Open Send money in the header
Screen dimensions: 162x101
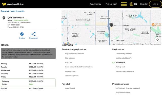pyautogui.click(x=95, y=4)
